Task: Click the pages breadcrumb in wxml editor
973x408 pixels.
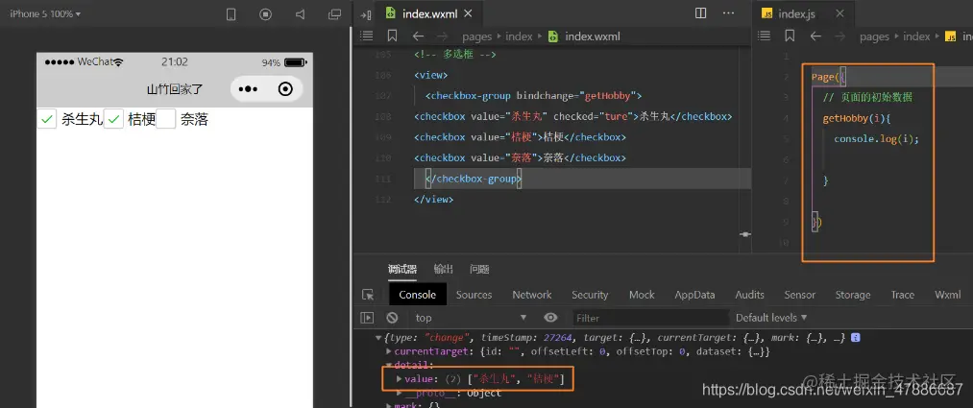Action: 477,36
